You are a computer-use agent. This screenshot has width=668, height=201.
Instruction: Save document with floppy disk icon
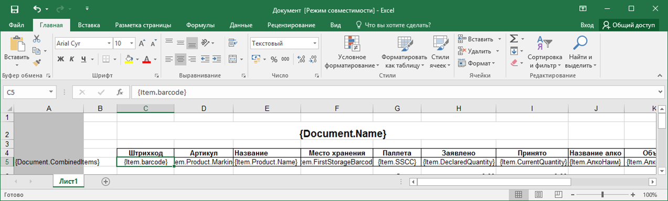(14, 9)
